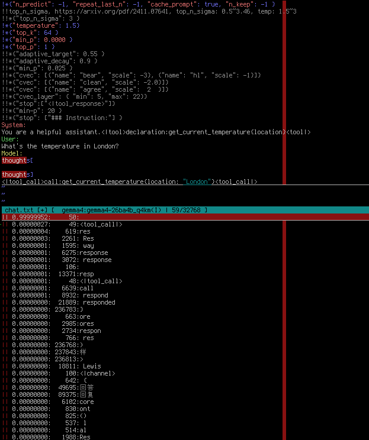Viewport: 369px width, 440px height.
Task: Click the User: role label
Action: [10, 139]
